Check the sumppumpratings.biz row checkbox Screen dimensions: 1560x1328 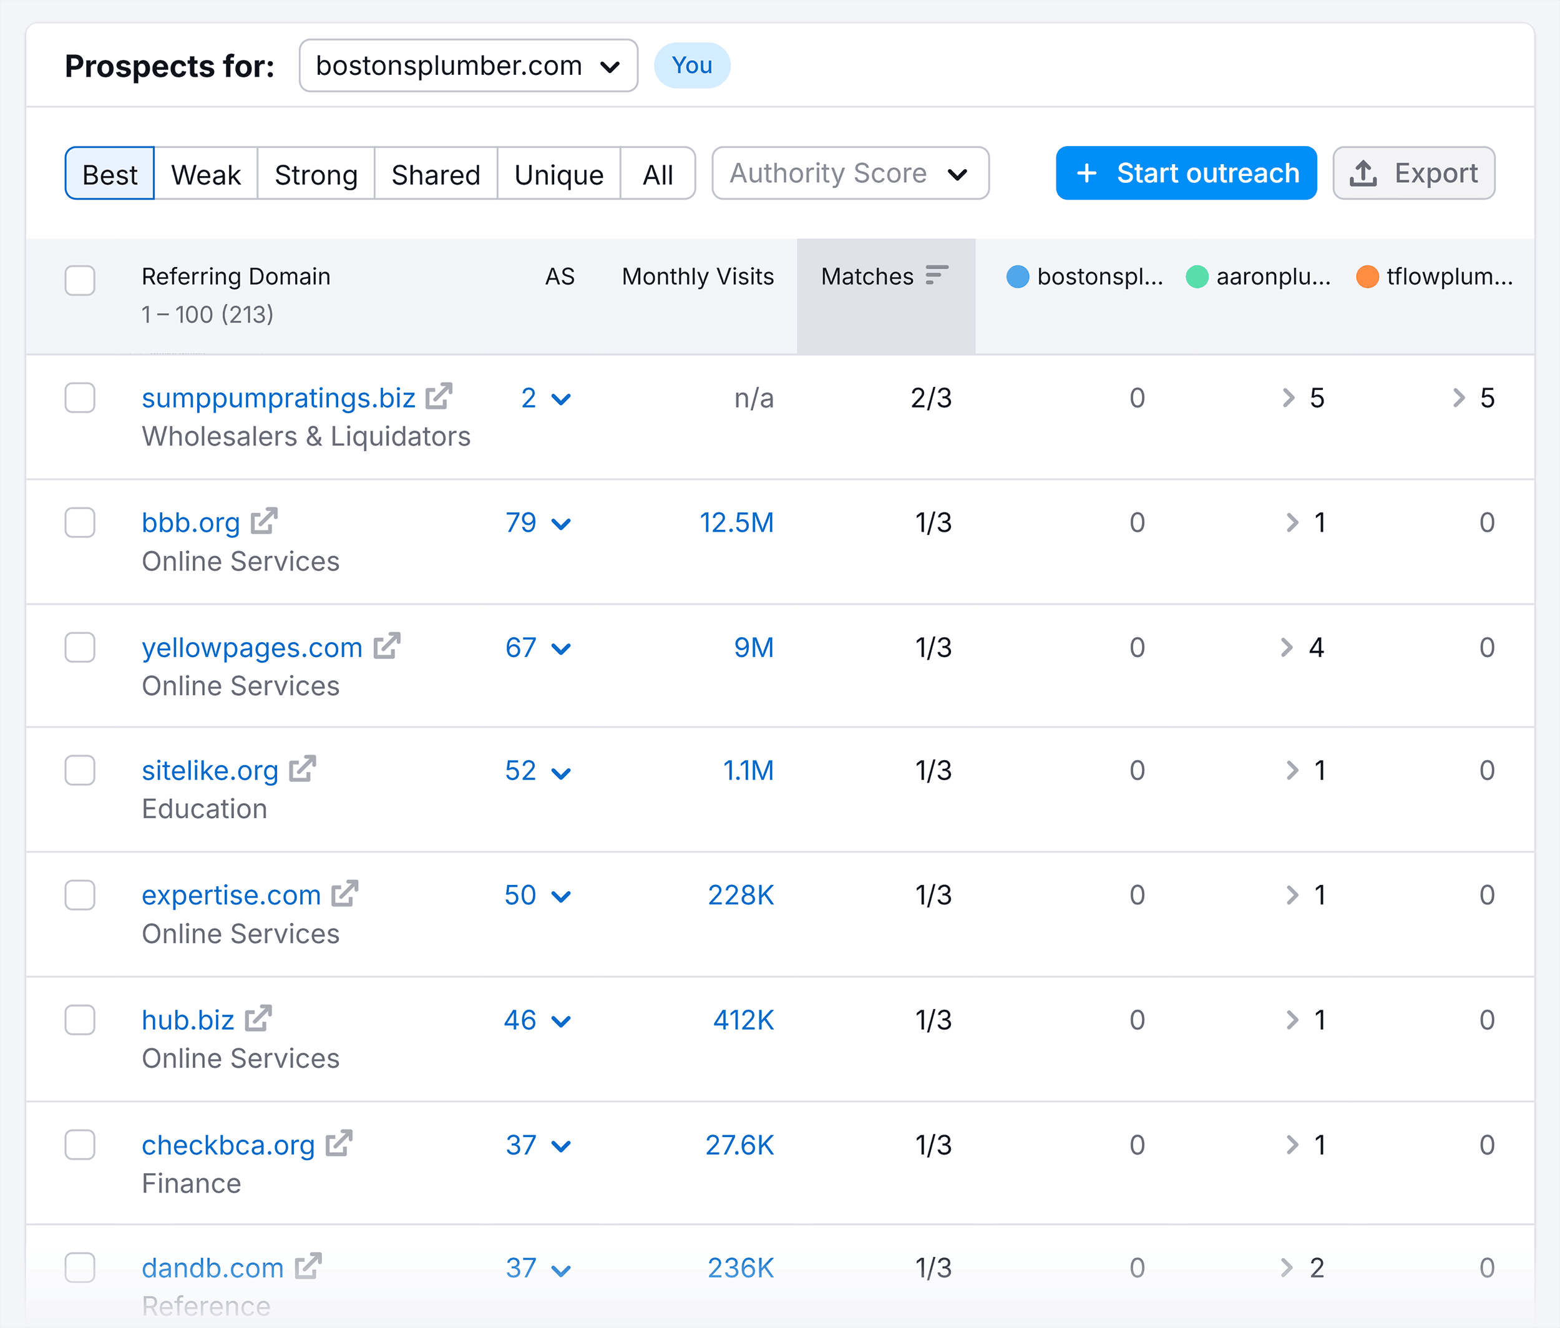pyautogui.click(x=80, y=398)
